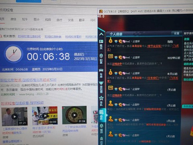The width and height of the screenshot is (193, 145).
Task: Click money bag icon on the 刚刚 post
Action: pos(111,40)
